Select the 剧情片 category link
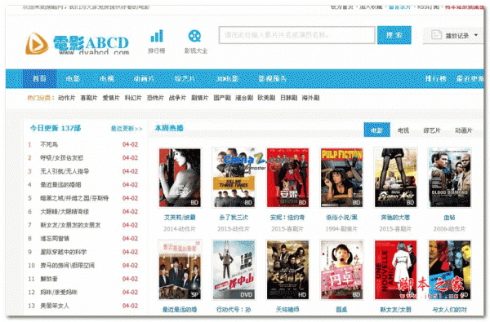 click(200, 98)
